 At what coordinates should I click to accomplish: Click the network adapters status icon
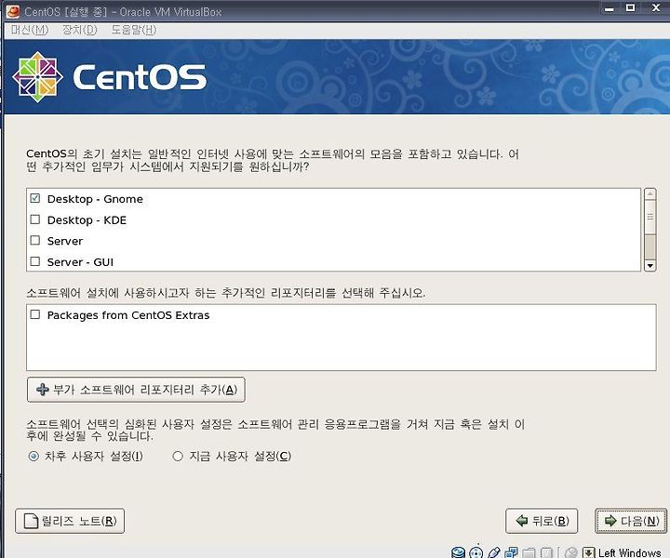tap(511, 552)
